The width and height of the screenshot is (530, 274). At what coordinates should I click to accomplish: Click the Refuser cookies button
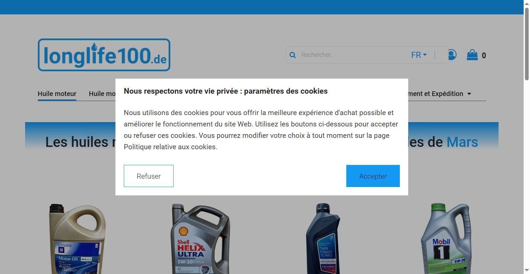pyautogui.click(x=149, y=176)
